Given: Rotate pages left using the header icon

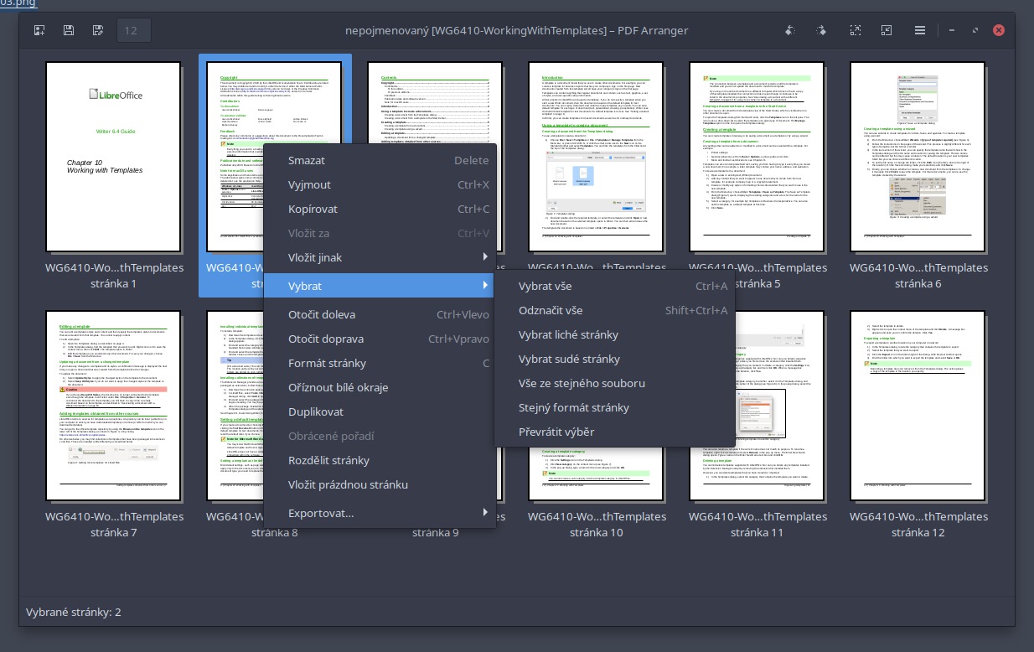Looking at the screenshot, I should point(789,30).
